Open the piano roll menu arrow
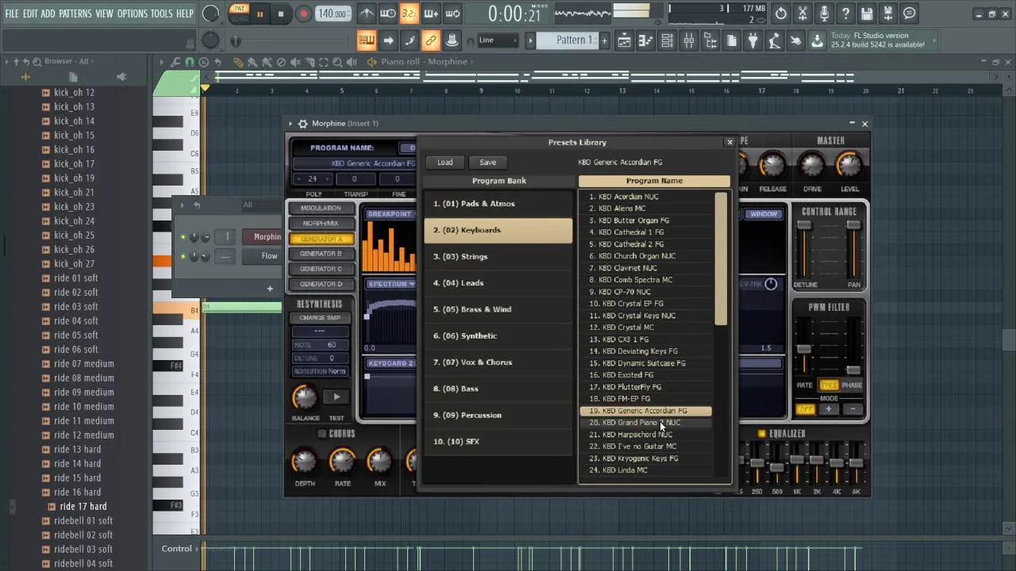The width and height of the screenshot is (1016, 571). click(161, 62)
